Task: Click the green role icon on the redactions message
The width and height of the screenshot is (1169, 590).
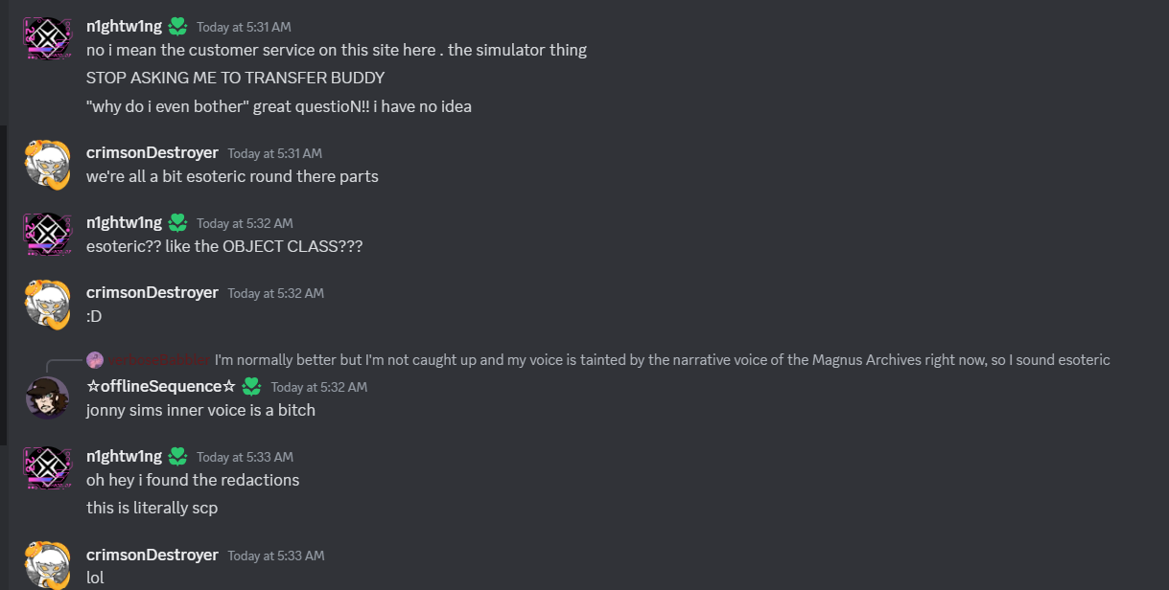Action: [177, 456]
